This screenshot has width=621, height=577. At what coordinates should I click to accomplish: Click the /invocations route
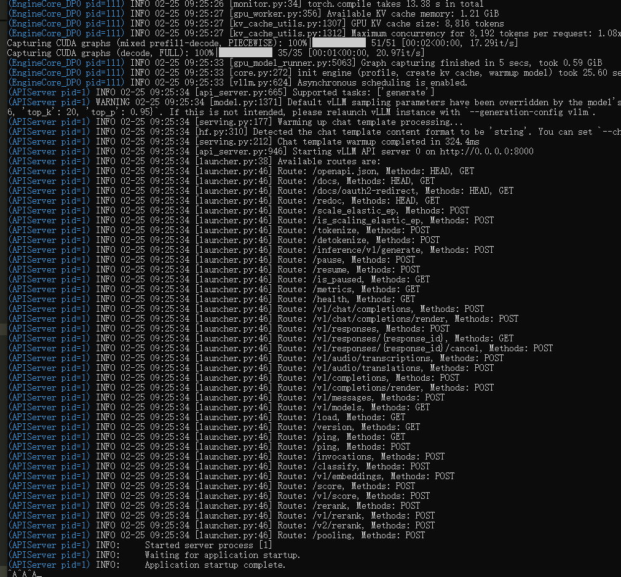(342, 456)
